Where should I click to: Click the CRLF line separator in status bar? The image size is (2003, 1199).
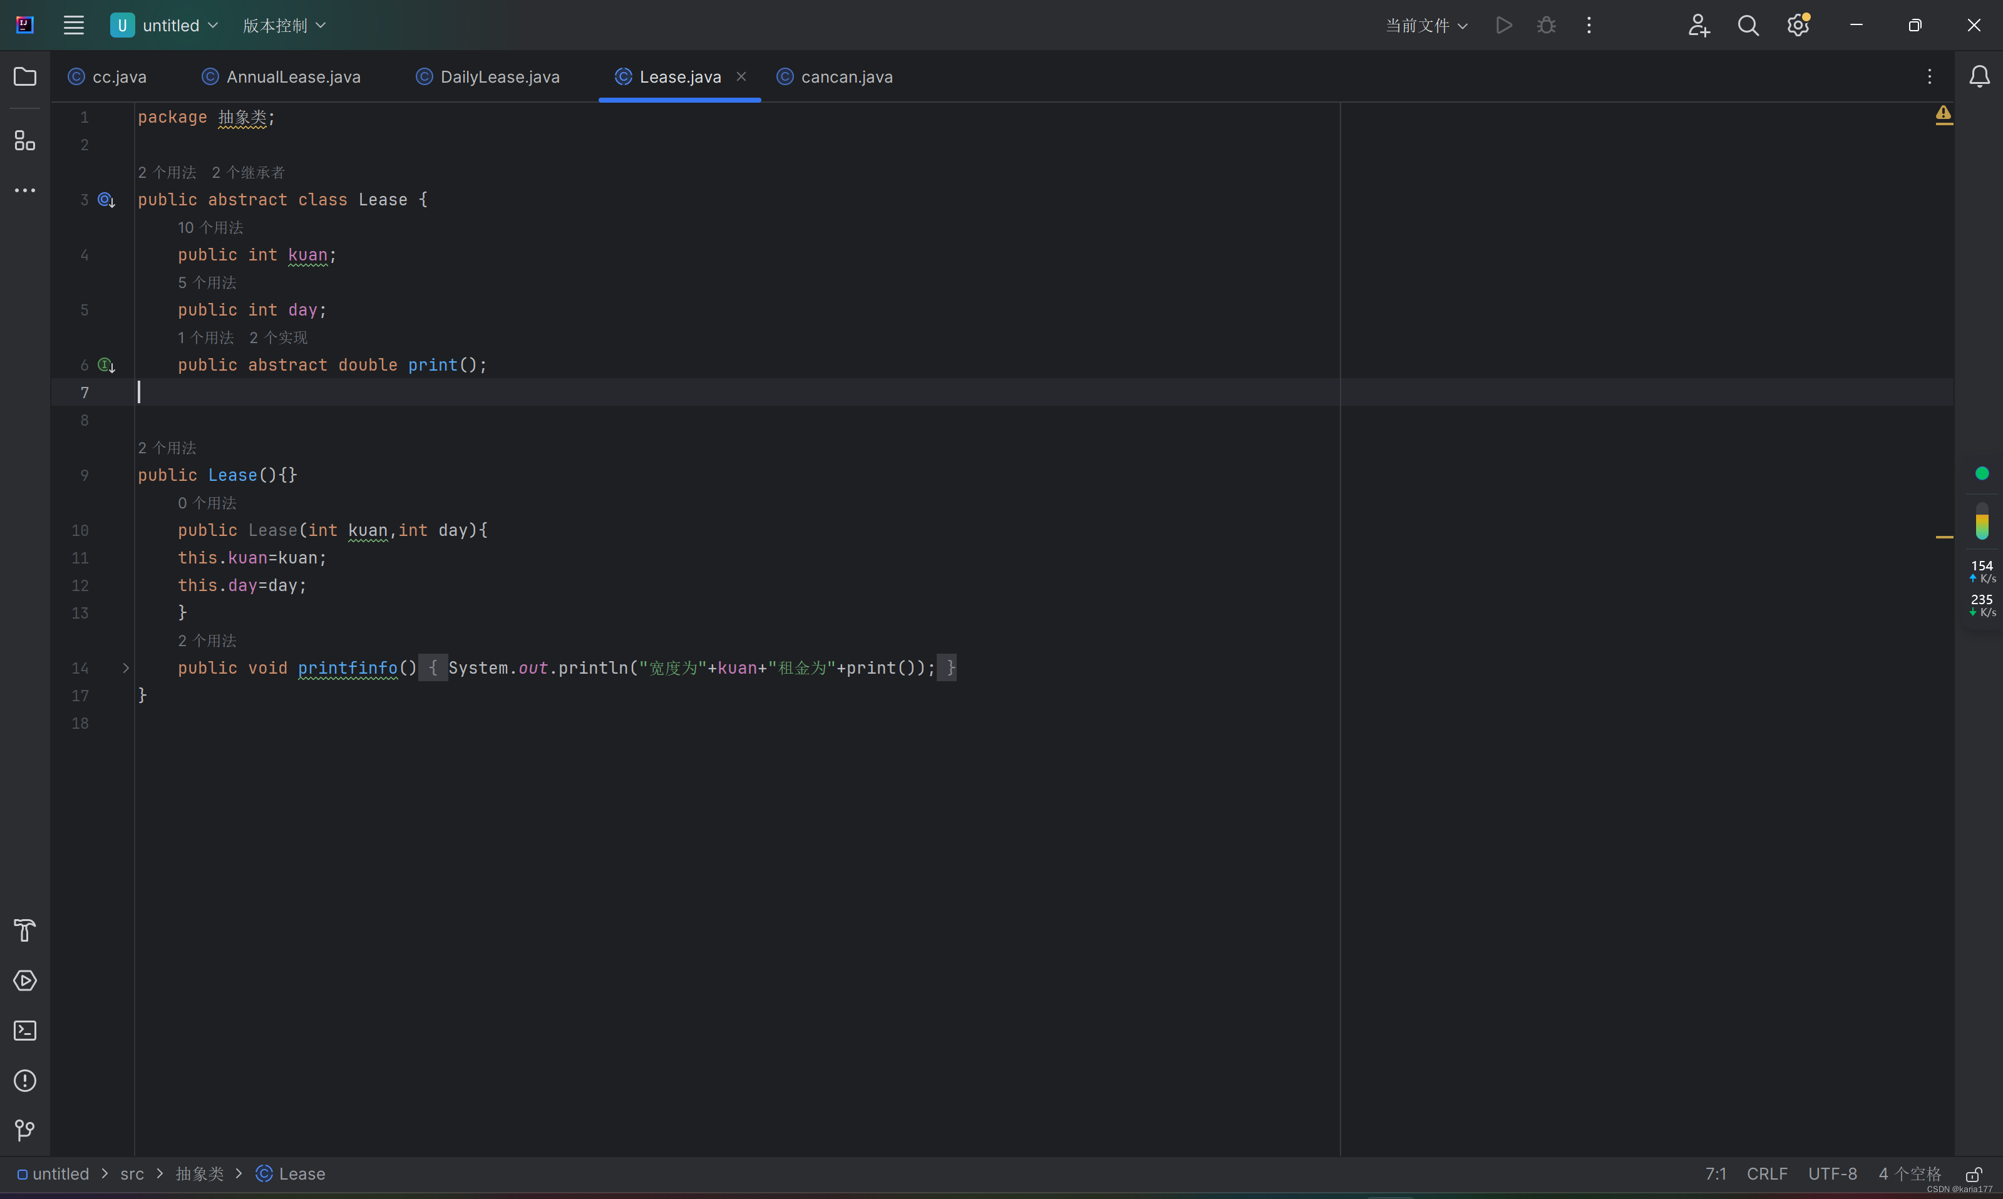1766,1174
